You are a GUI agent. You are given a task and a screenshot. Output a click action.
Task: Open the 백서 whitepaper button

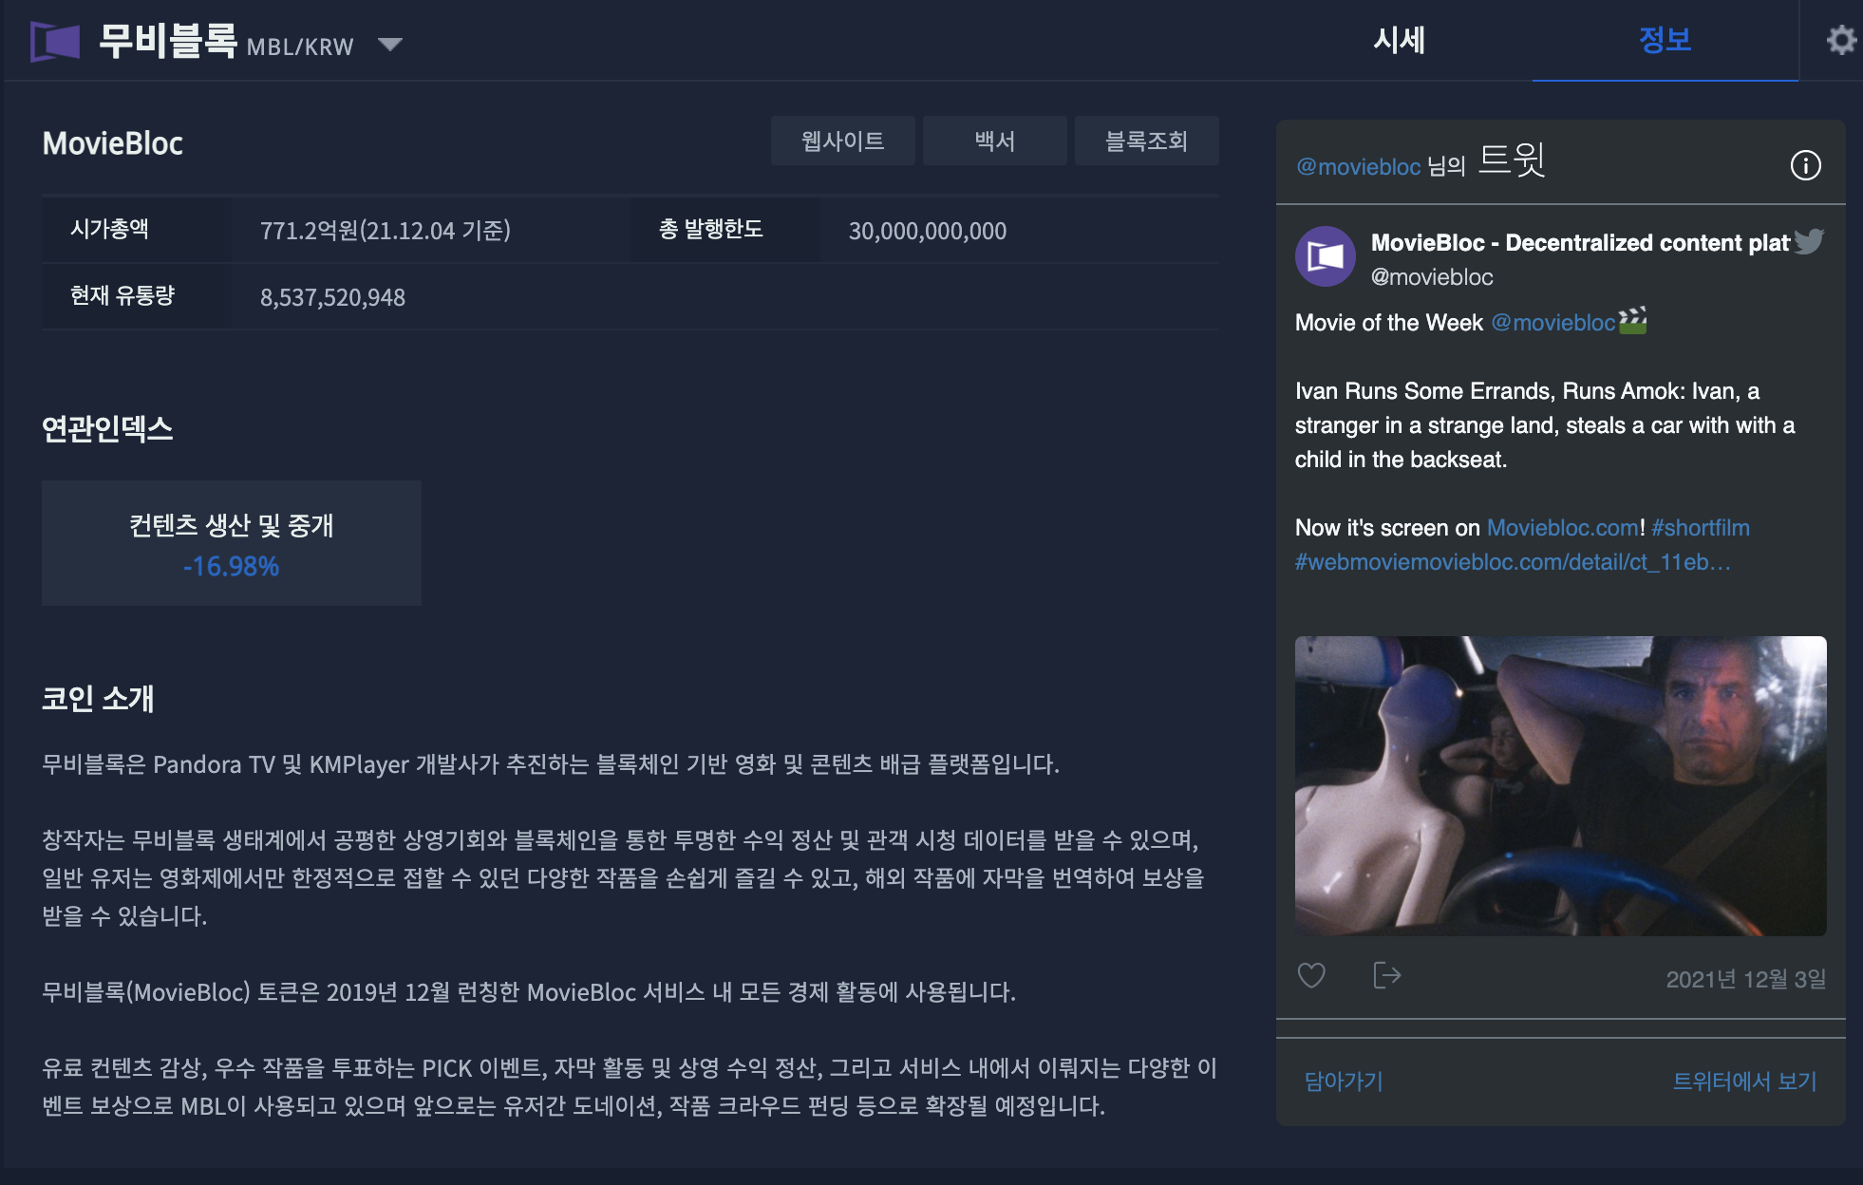coord(994,141)
